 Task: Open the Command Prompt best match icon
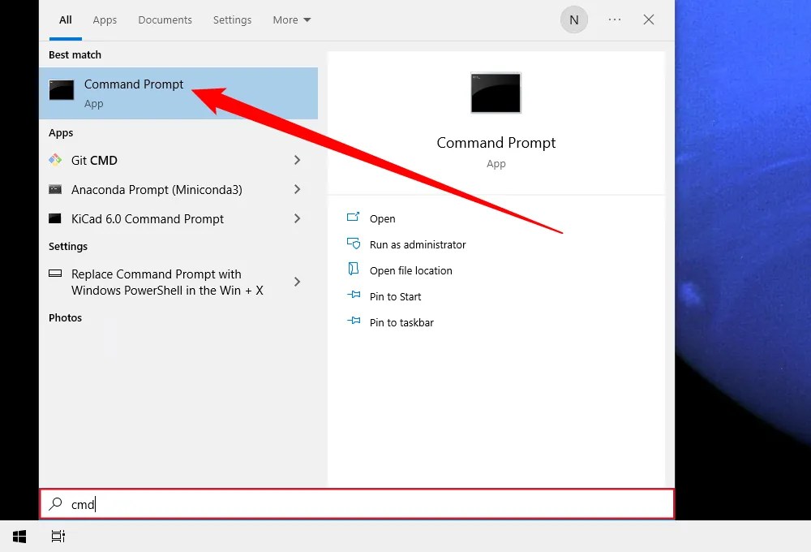click(61, 91)
